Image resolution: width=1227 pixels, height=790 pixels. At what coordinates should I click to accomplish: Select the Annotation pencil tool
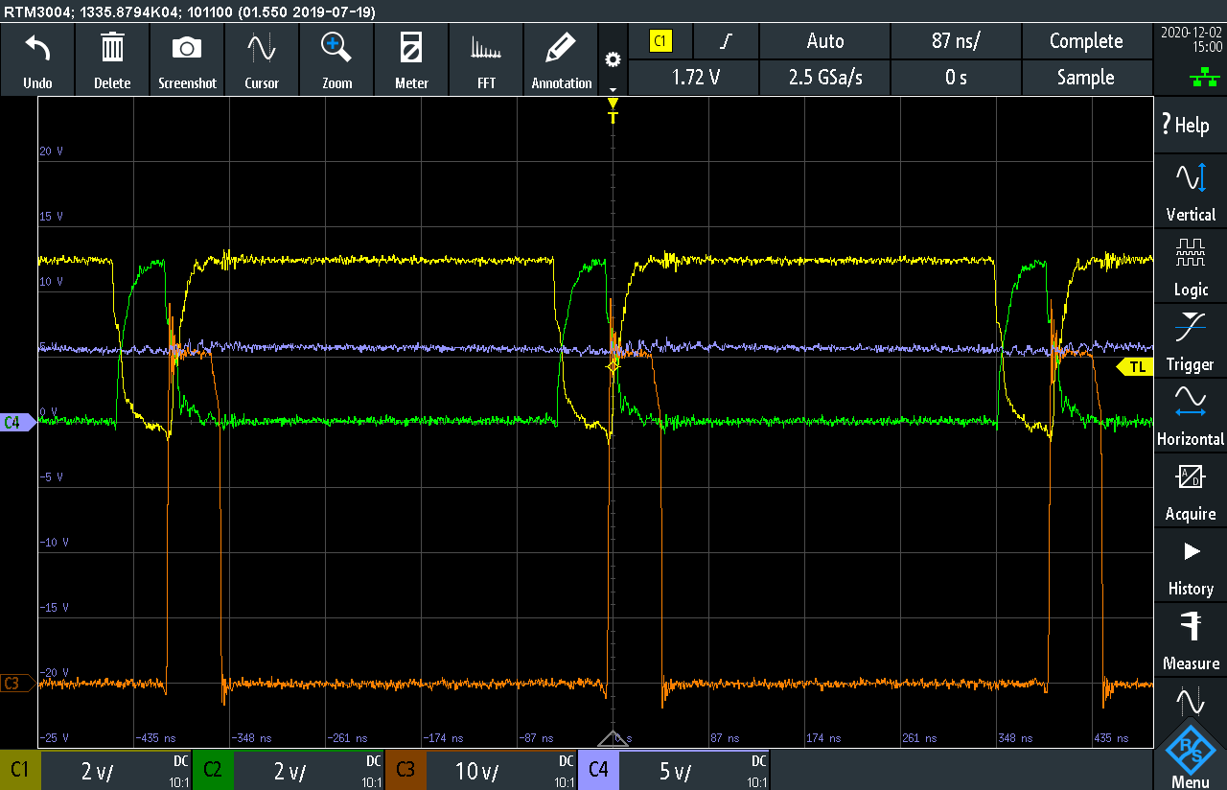pos(562,59)
